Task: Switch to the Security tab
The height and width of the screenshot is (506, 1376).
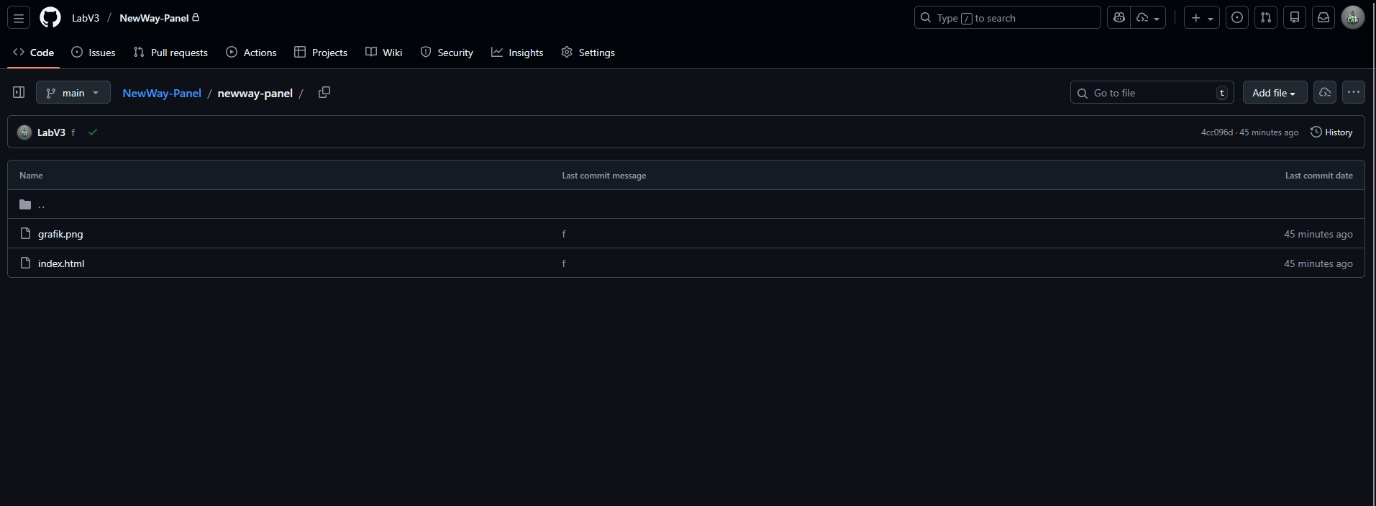Action: click(x=447, y=53)
